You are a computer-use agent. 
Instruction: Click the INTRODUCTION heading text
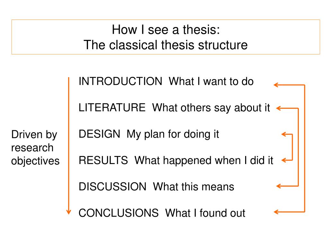pyautogui.click(x=120, y=81)
